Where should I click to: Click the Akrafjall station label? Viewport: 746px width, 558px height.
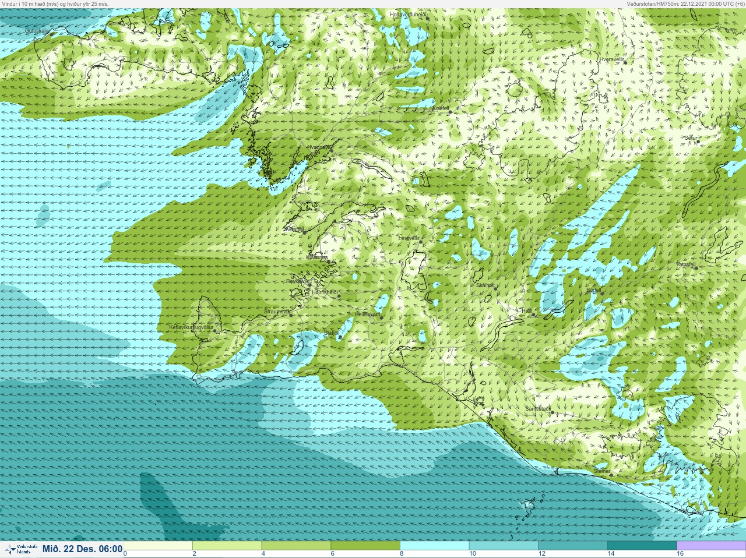(x=294, y=229)
